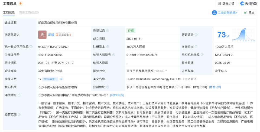Click the English name Hunan Heiheidian Biotechnology Co., Ltd.
Screen dimensions: 260x132
(154, 79)
